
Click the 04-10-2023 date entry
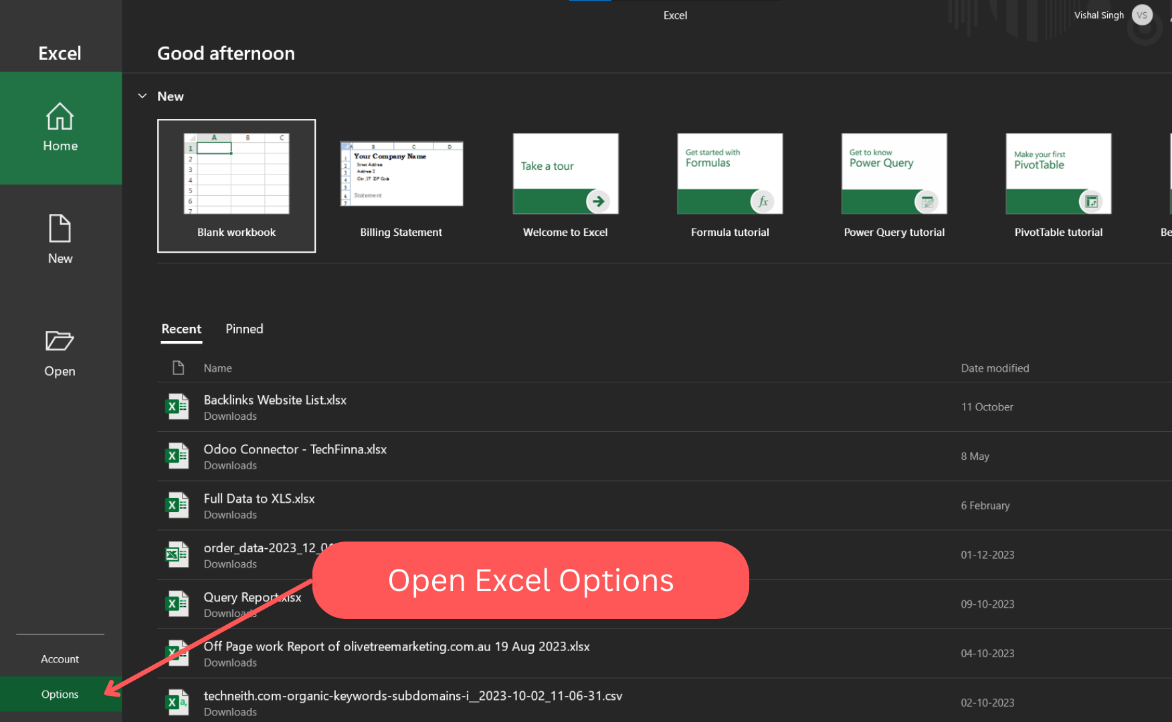coord(987,654)
